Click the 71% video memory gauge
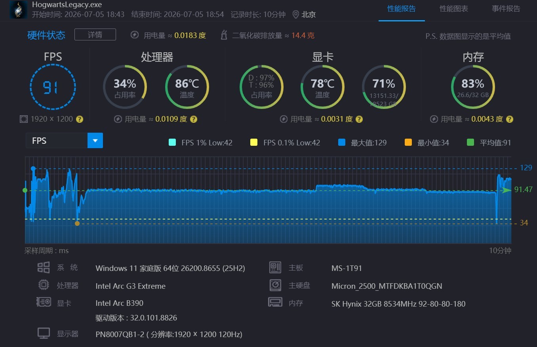 pos(384,87)
